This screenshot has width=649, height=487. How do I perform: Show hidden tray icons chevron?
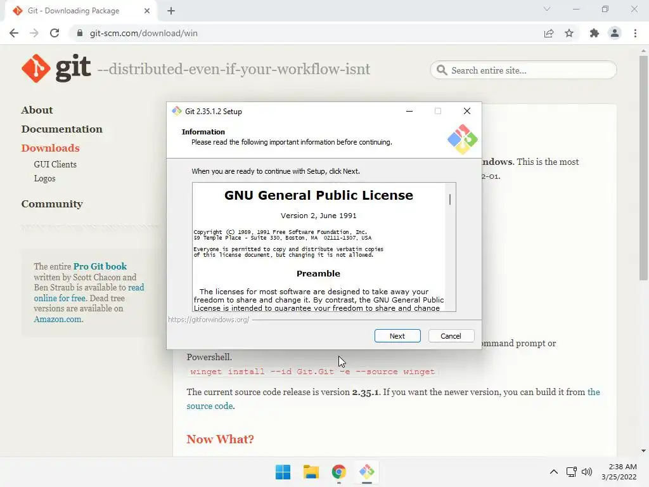[554, 472]
